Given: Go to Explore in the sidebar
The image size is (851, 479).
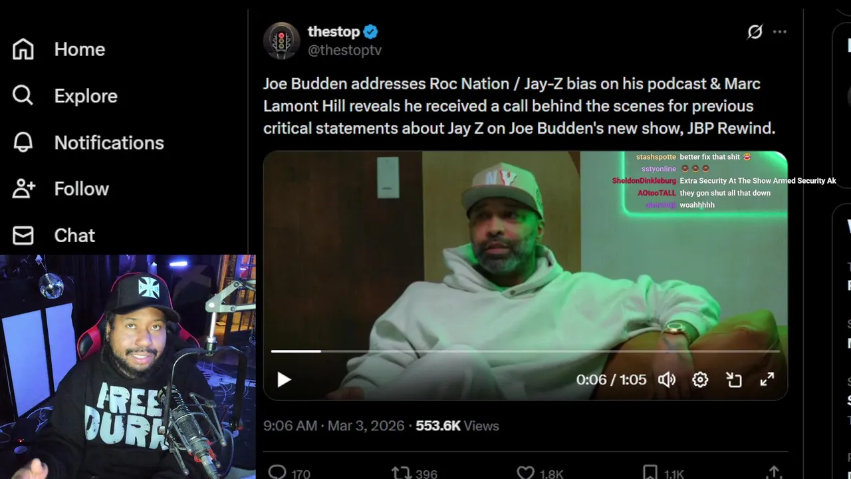Looking at the screenshot, I should pos(23,96).
